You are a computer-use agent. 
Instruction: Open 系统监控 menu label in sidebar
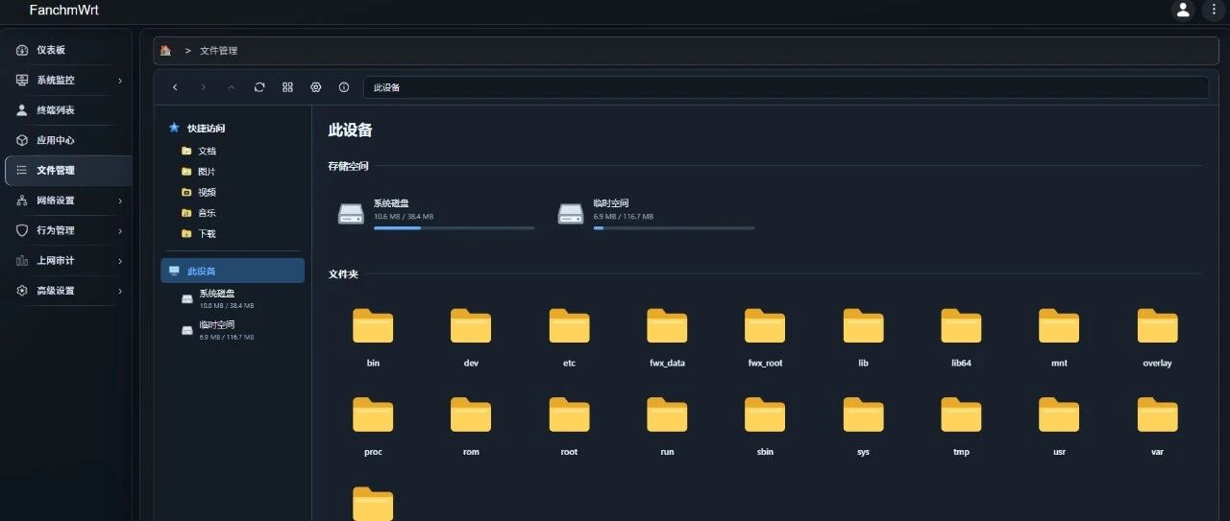[x=56, y=81]
